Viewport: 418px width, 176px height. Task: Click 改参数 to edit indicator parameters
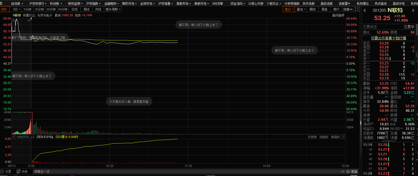[312, 137]
